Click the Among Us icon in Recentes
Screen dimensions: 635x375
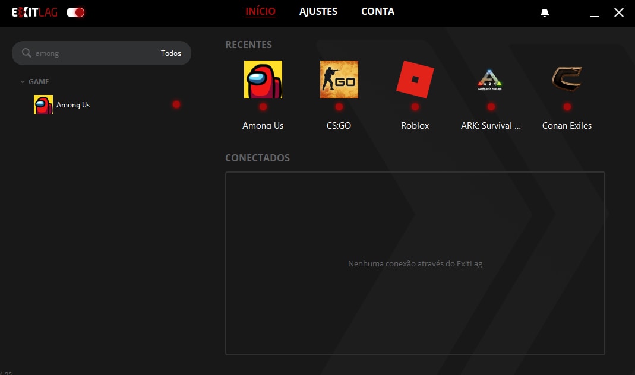(263, 80)
